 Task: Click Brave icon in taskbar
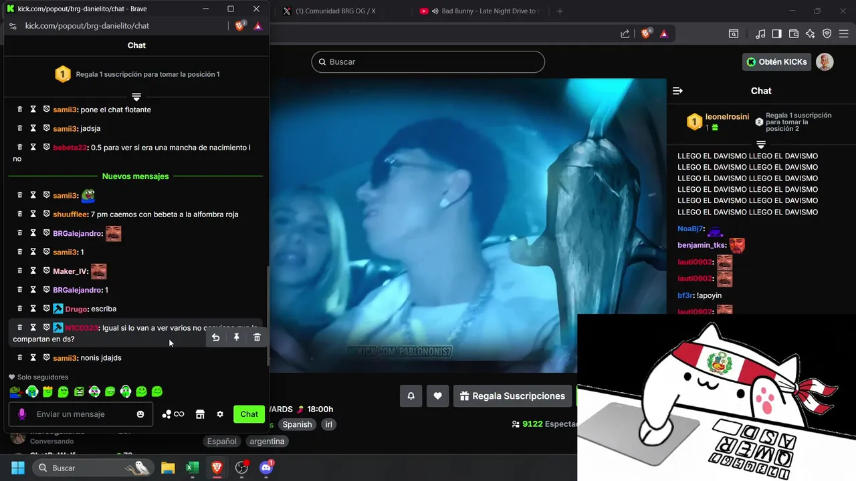click(x=217, y=468)
